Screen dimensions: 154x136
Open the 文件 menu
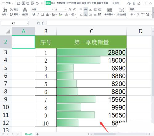coord(8,3)
